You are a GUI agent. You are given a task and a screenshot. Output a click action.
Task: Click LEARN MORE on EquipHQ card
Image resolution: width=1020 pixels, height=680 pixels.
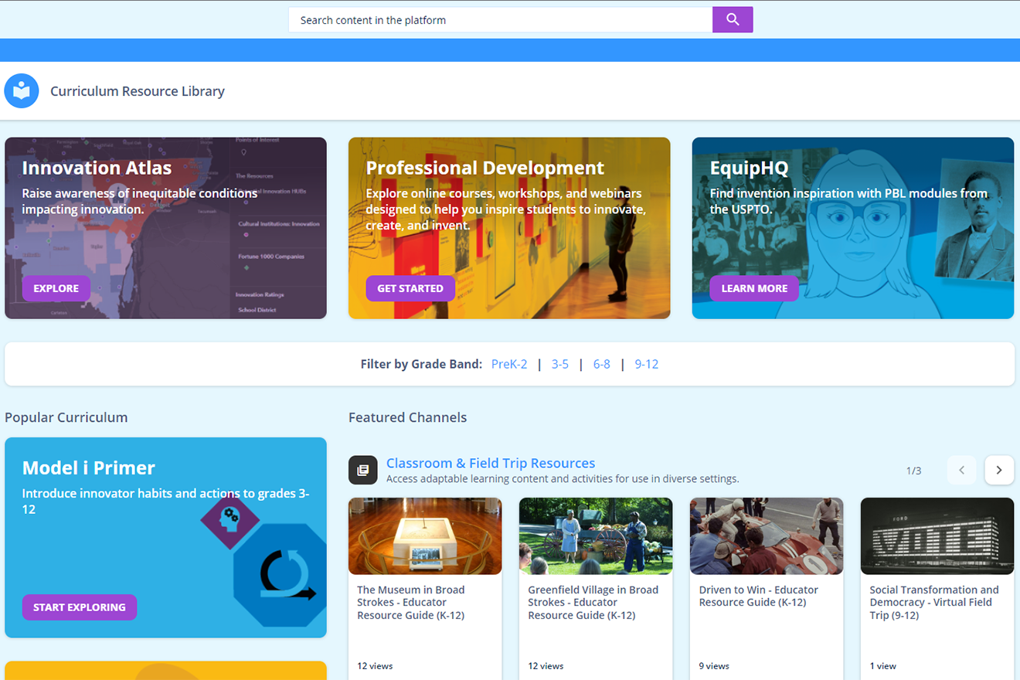point(754,288)
